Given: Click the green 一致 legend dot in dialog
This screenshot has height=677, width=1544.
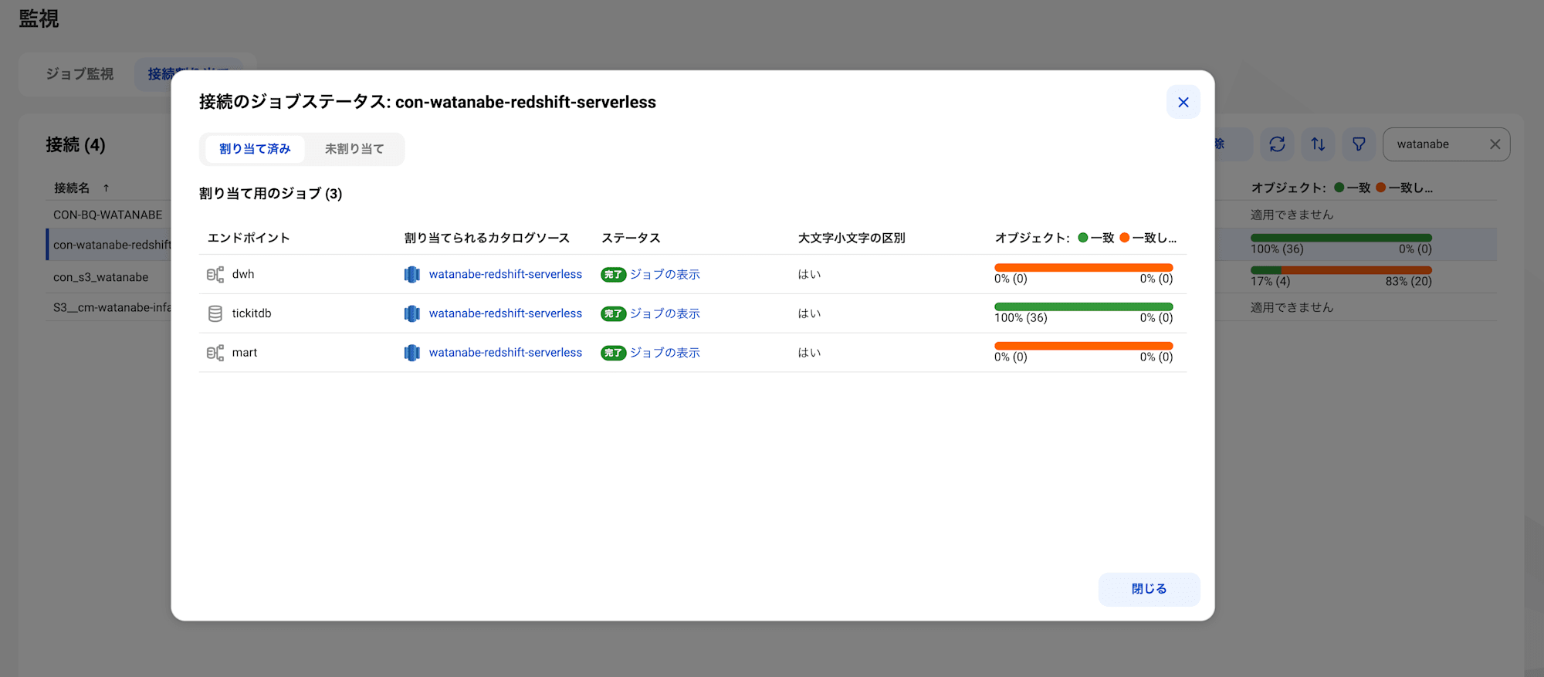Looking at the screenshot, I should 1083,238.
